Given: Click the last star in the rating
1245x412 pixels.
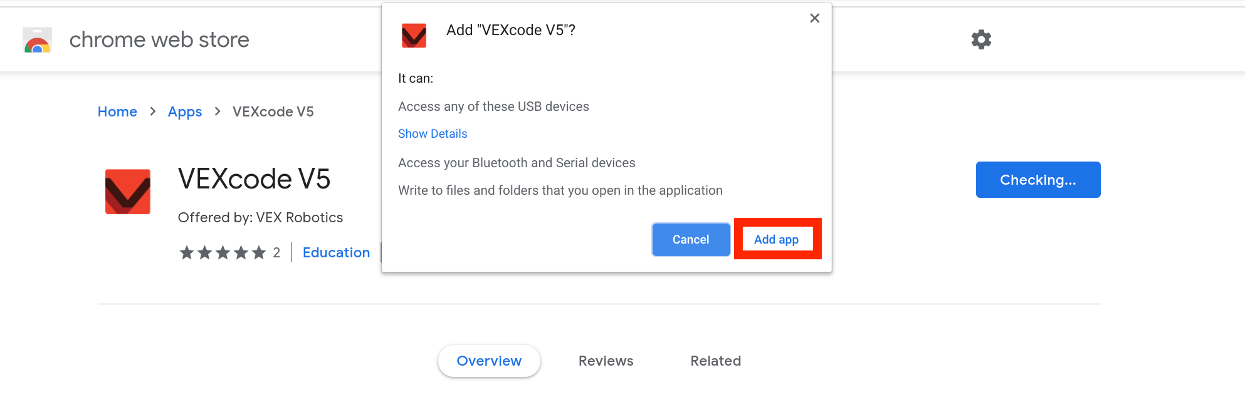Looking at the screenshot, I should coord(260,252).
